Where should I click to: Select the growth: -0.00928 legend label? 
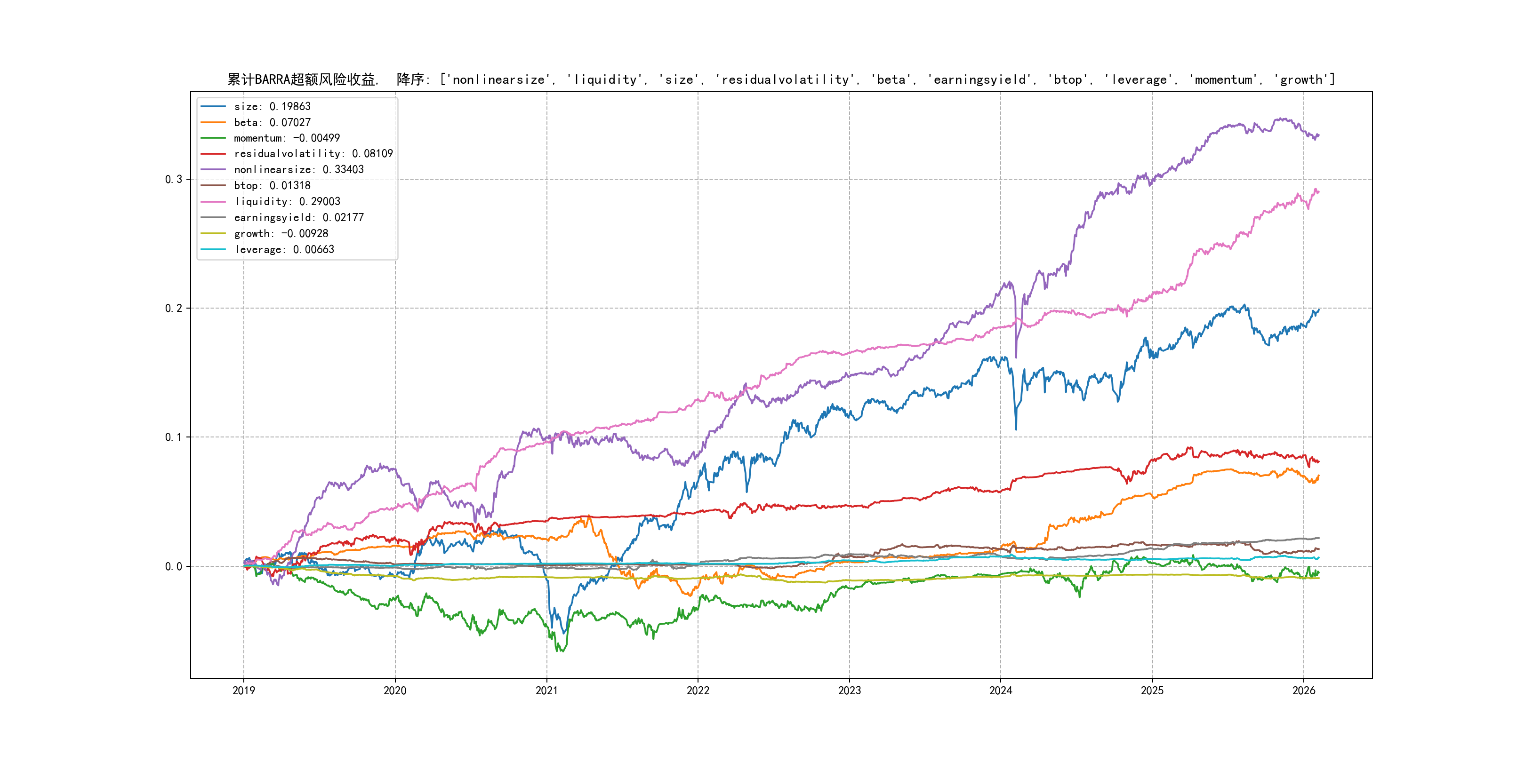pos(281,234)
